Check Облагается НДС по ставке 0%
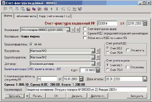 85,38
